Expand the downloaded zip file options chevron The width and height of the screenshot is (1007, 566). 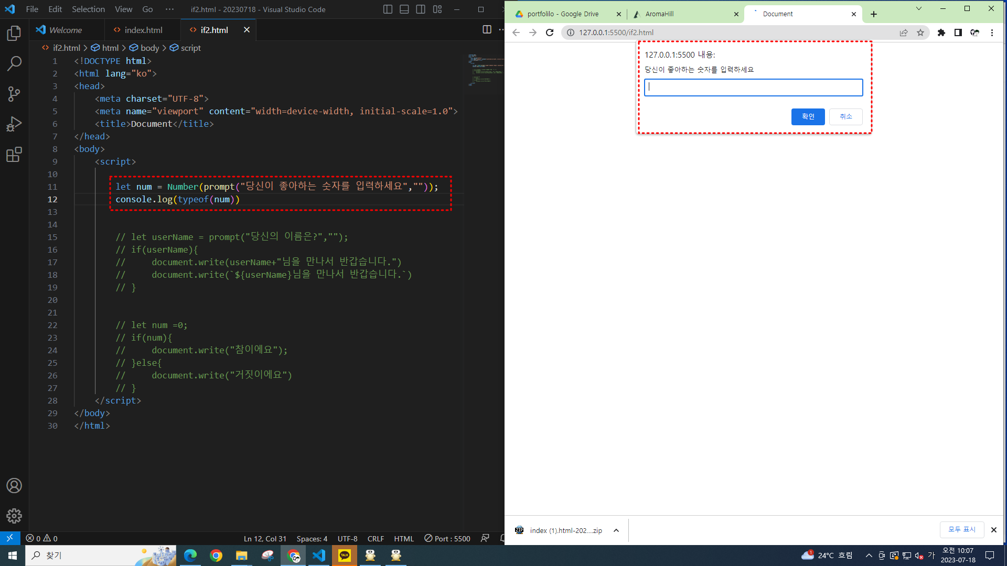[616, 530]
